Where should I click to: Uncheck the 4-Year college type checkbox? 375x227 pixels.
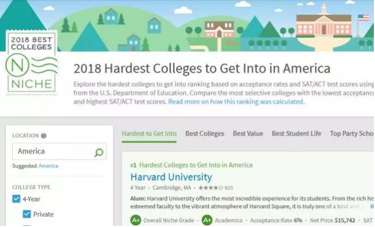point(16,199)
